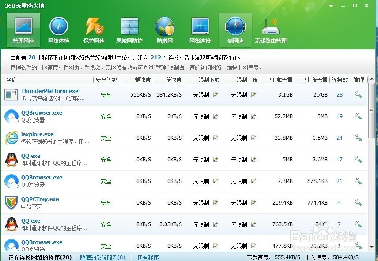Screen dimensions: 378x261
Task: Run a 网络体检 network checkup
Action: click(59, 29)
